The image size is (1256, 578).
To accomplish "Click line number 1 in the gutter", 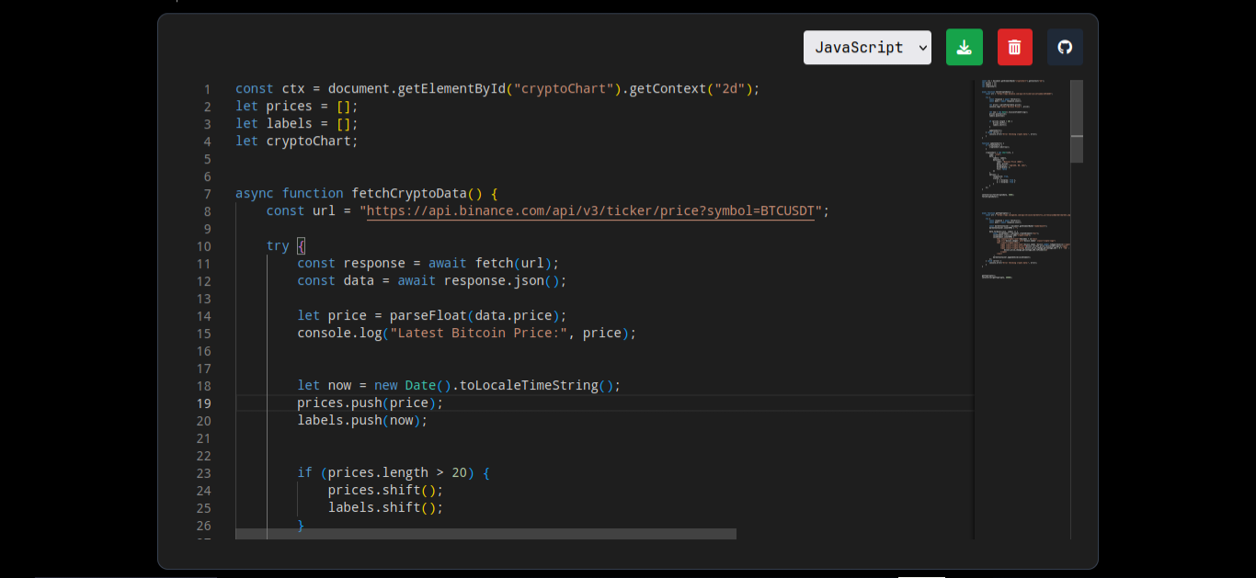I will pos(207,89).
